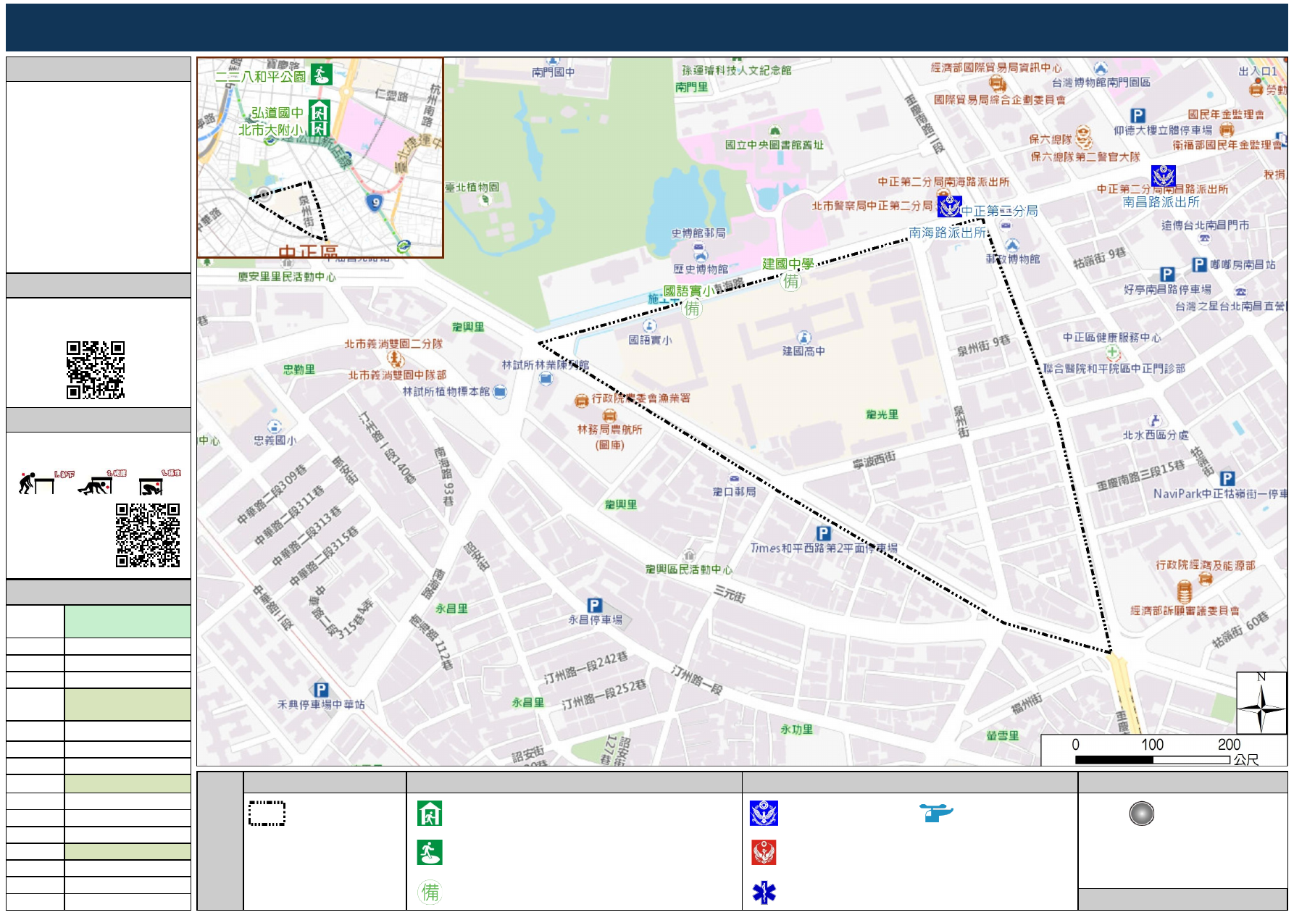This screenshot has height=915, width=1294.
Task: Click the 林試所植物標本館 icon
Action: tap(500, 392)
